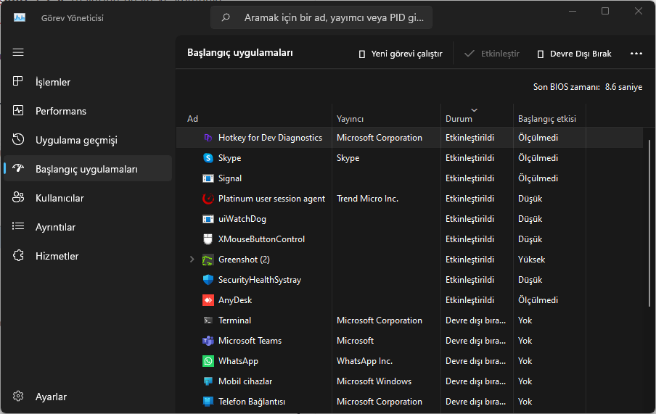Select the WhatsApp row name
Image resolution: width=656 pixels, height=414 pixels.
click(238, 361)
